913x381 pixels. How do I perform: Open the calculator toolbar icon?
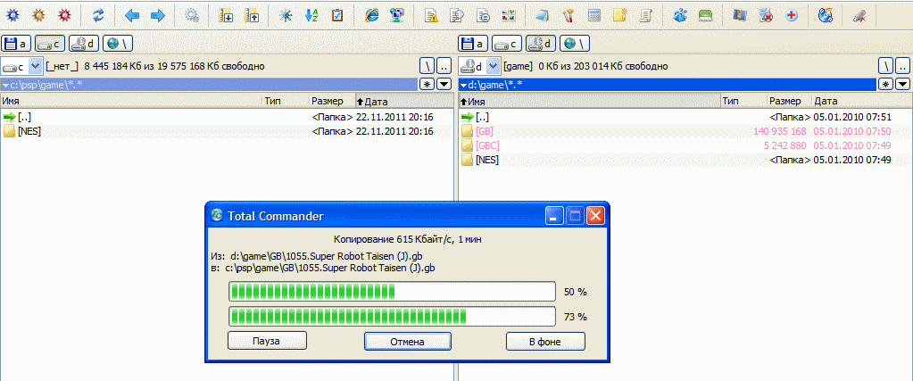pyautogui.click(x=593, y=15)
